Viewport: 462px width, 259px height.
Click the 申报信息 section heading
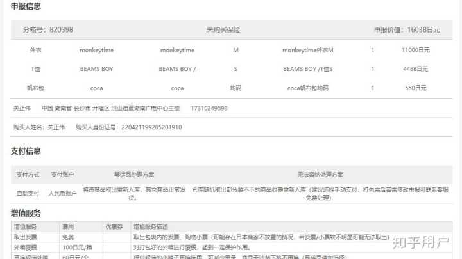pyautogui.click(x=26, y=6)
